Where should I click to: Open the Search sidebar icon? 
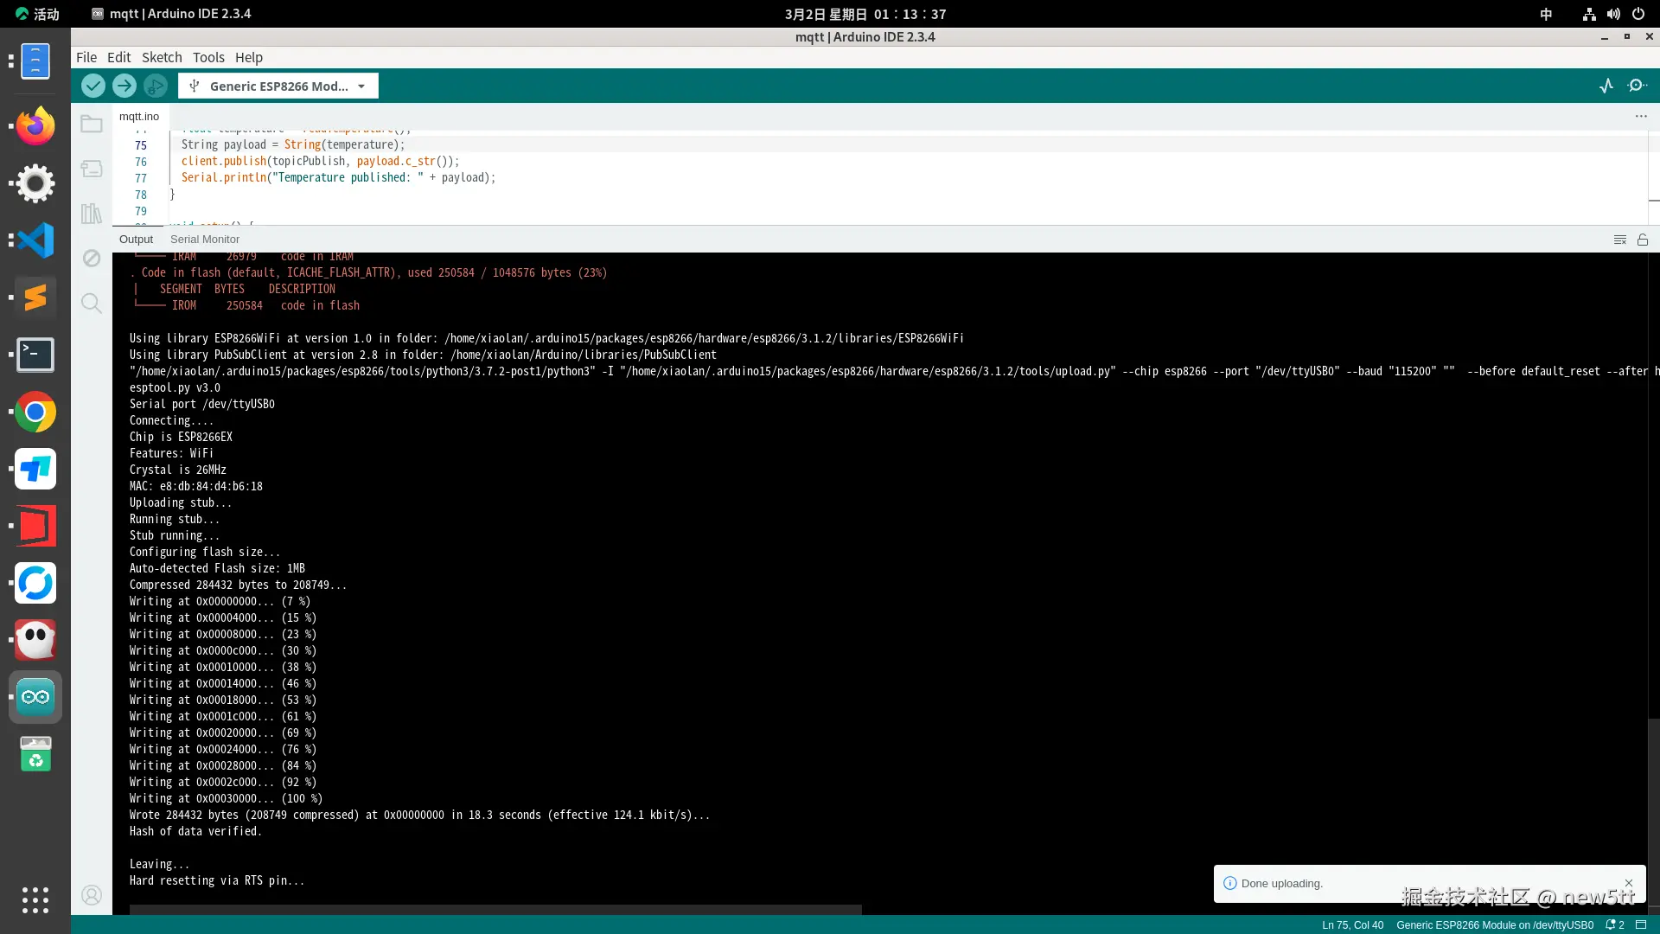pos(92,303)
